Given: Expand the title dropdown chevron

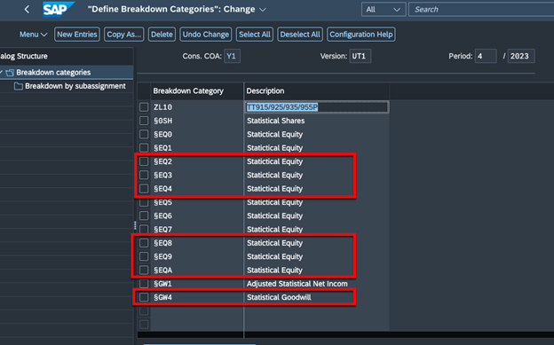Looking at the screenshot, I should click(x=263, y=10).
